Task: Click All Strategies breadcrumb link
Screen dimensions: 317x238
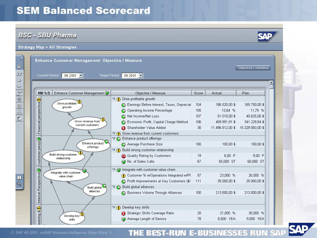Action: [63, 47]
